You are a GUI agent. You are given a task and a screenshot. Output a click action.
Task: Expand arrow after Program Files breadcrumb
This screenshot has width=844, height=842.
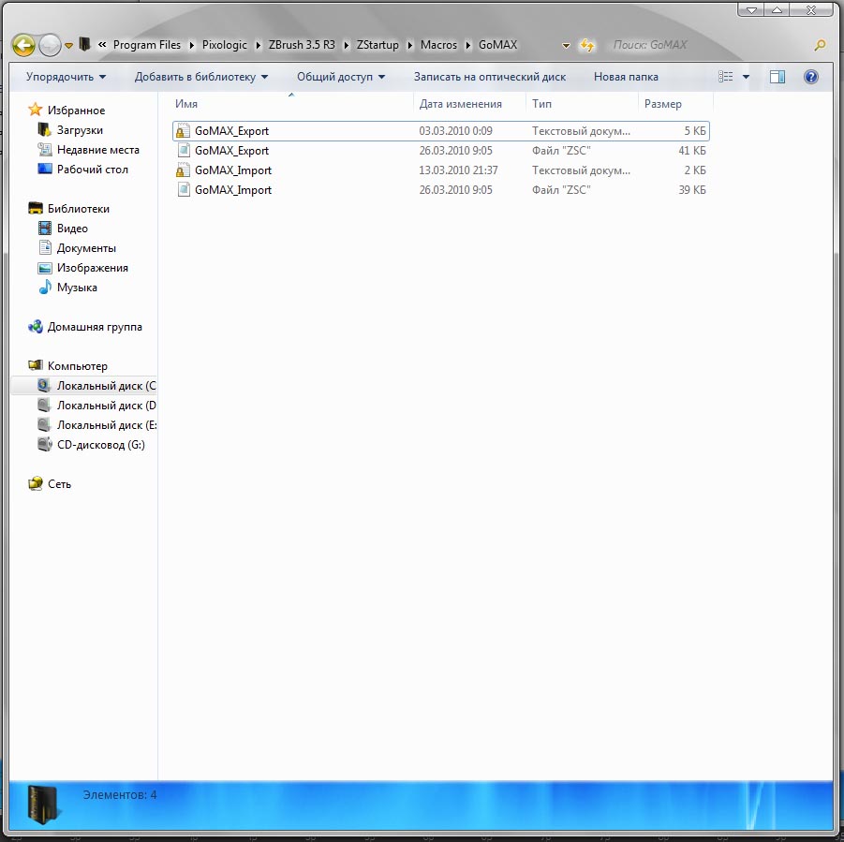tap(192, 45)
